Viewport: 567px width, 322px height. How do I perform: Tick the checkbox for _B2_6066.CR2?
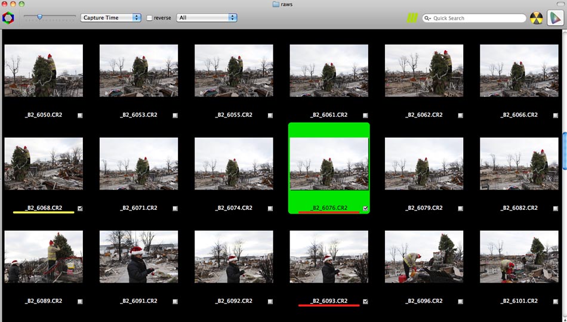pyautogui.click(x=556, y=115)
